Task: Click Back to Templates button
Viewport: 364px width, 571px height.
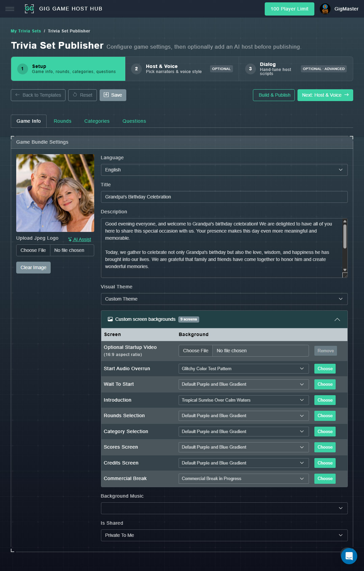Action: [38, 95]
